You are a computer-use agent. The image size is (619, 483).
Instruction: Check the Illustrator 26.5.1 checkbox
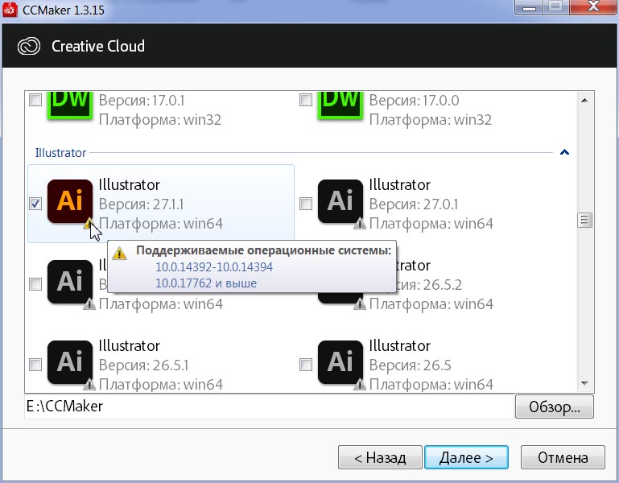tap(35, 364)
